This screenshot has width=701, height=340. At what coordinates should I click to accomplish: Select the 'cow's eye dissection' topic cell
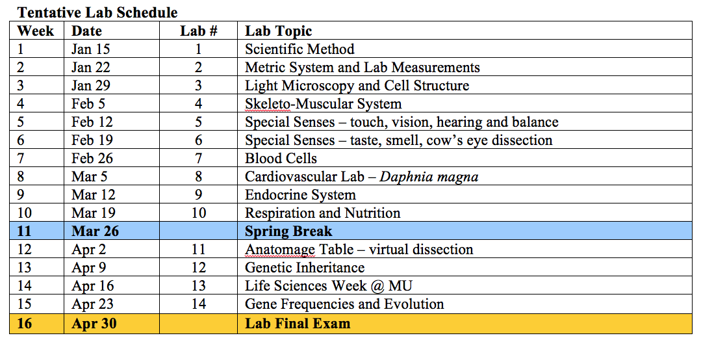click(465, 140)
